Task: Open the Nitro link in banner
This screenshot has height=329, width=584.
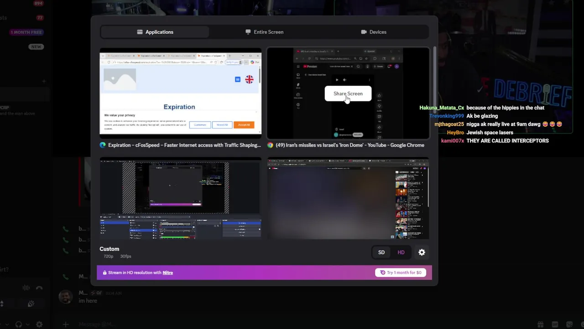Action: pyautogui.click(x=168, y=273)
